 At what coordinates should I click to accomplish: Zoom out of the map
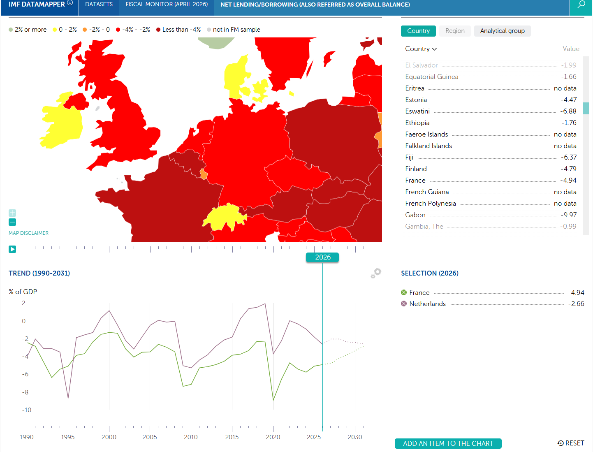pos(12,222)
